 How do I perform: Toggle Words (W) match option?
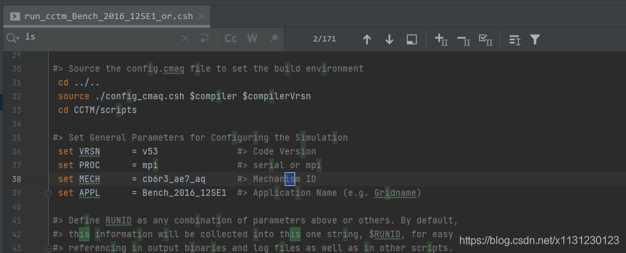click(252, 38)
